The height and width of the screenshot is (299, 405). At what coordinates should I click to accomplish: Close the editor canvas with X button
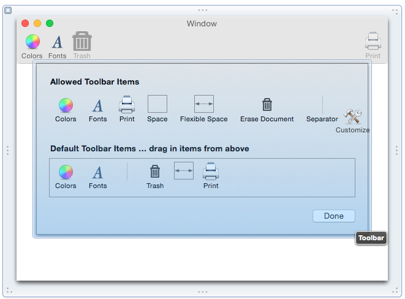click(x=8, y=10)
